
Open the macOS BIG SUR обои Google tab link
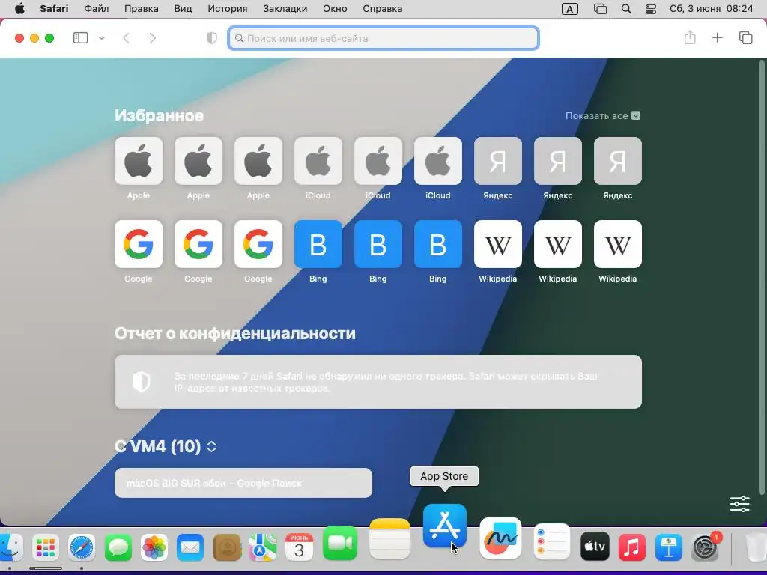243,483
